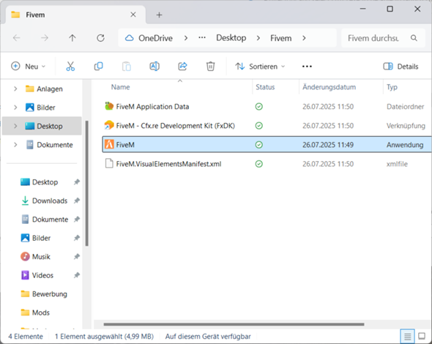Sort by the Name column header
The image size is (432, 344).
point(120,87)
